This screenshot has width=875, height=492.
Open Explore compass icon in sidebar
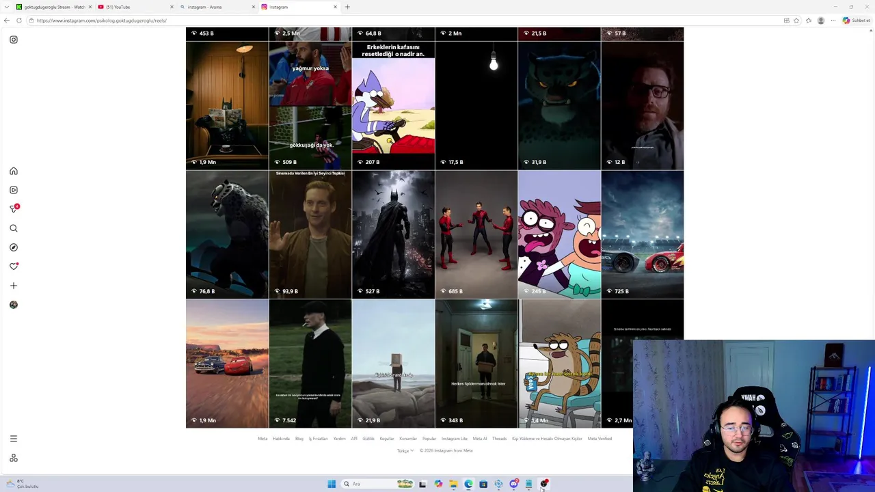click(x=14, y=247)
